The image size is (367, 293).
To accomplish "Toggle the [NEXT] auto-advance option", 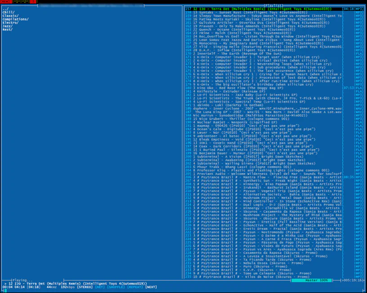I will coord(151,287).
